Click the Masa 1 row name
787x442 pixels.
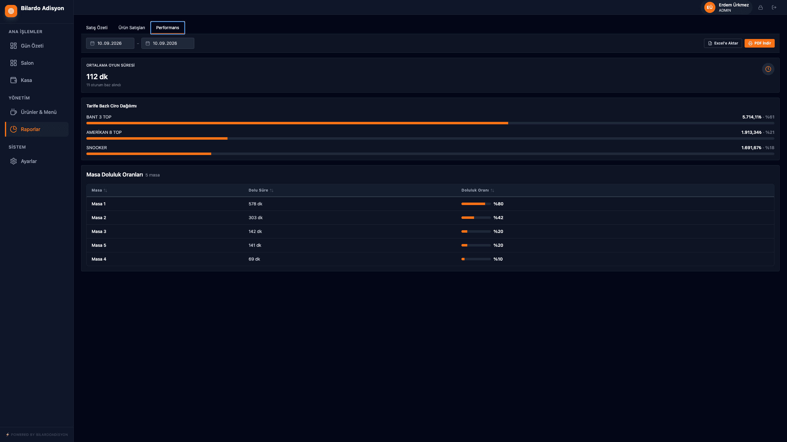pos(98,204)
